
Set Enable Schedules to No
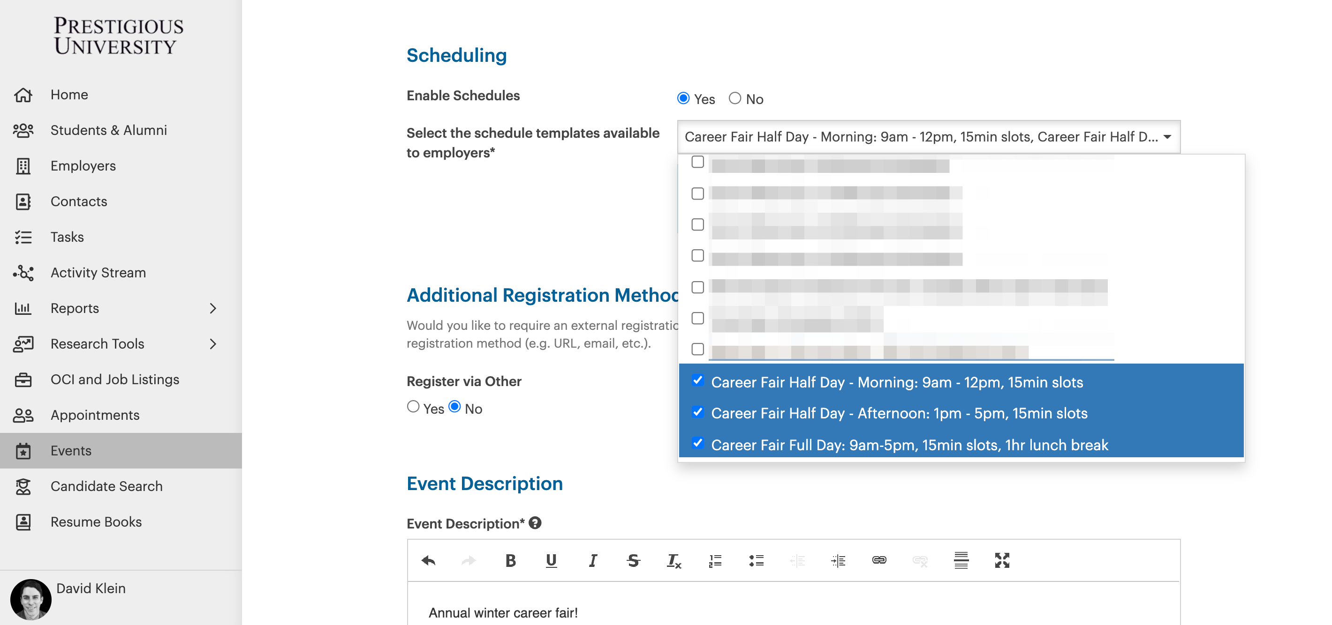735,98
